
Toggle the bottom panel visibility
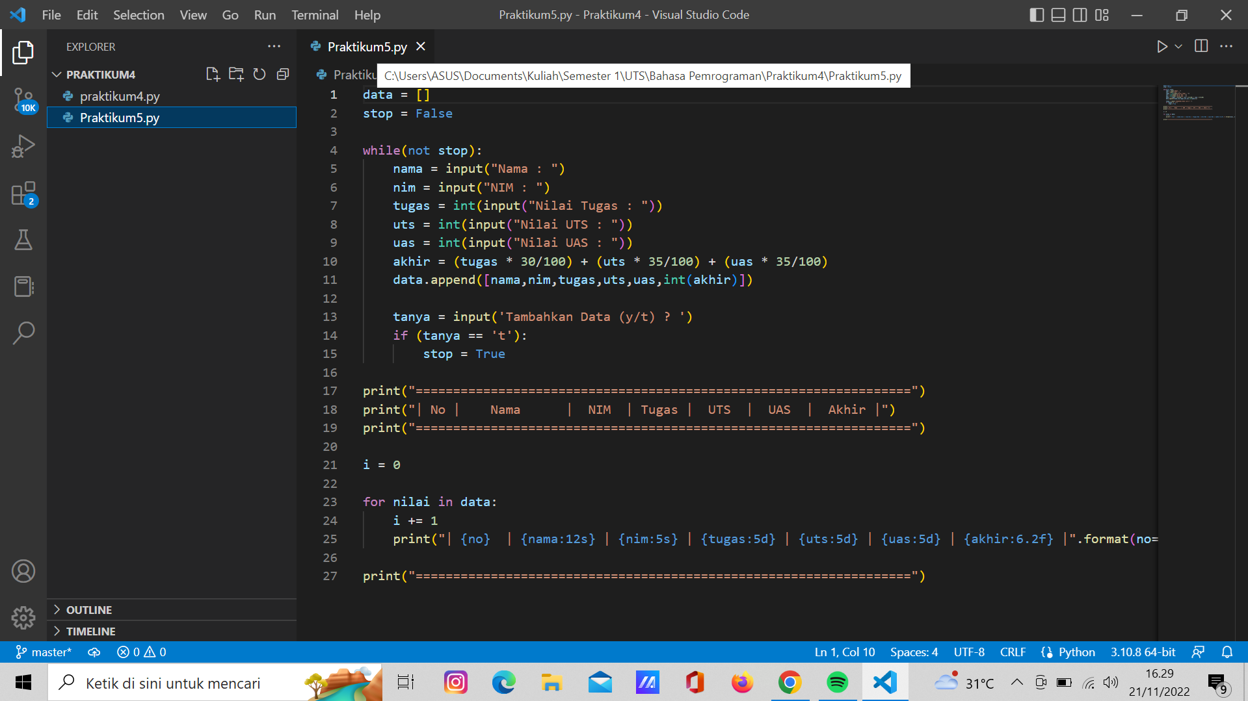(x=1058, y=14)
